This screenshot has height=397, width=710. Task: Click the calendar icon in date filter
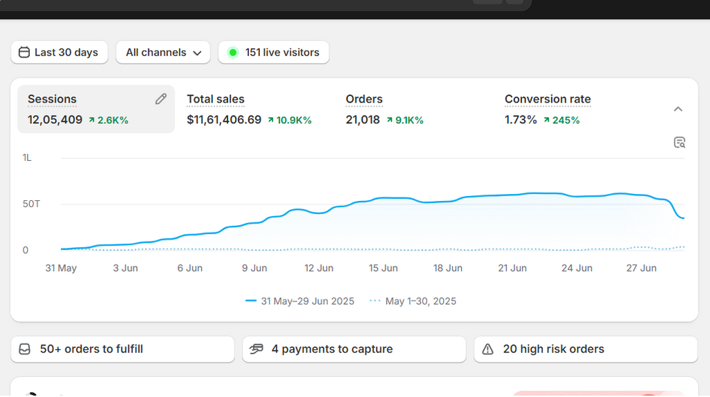pyautogui.click(x=24, y=53)
